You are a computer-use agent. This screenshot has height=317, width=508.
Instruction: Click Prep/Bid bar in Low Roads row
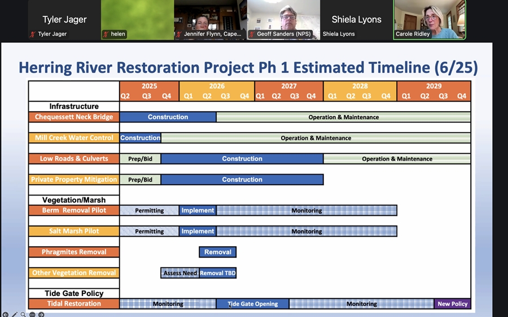tap(141, 159)
